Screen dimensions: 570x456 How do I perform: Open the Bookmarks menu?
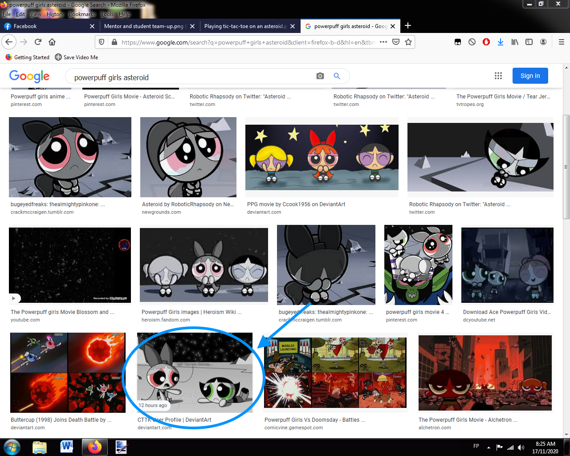(82, 14)
